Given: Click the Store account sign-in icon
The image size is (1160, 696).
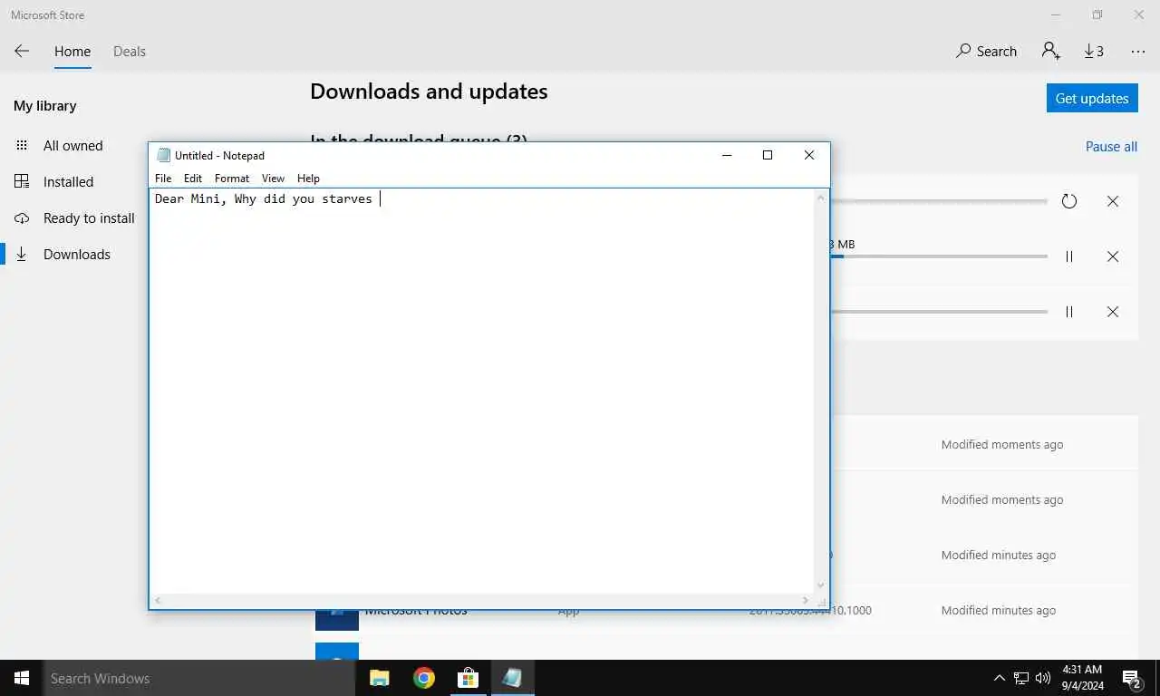Looking at the screenshot, I should click(1051, 52).
